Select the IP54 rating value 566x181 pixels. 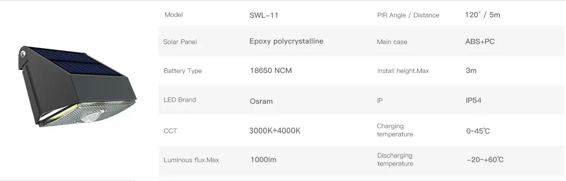click(473, 100)
